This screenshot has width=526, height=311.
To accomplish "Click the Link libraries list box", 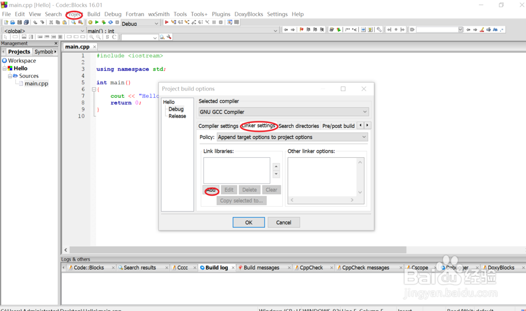I will click(237, 170).
